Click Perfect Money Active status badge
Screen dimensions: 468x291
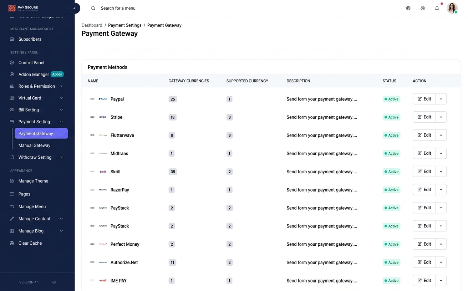tap(391, 244)
